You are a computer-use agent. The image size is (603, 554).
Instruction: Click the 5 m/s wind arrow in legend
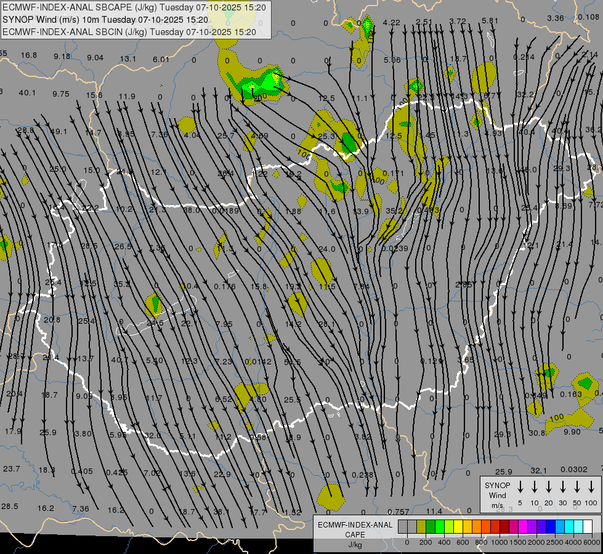(520, 487)
